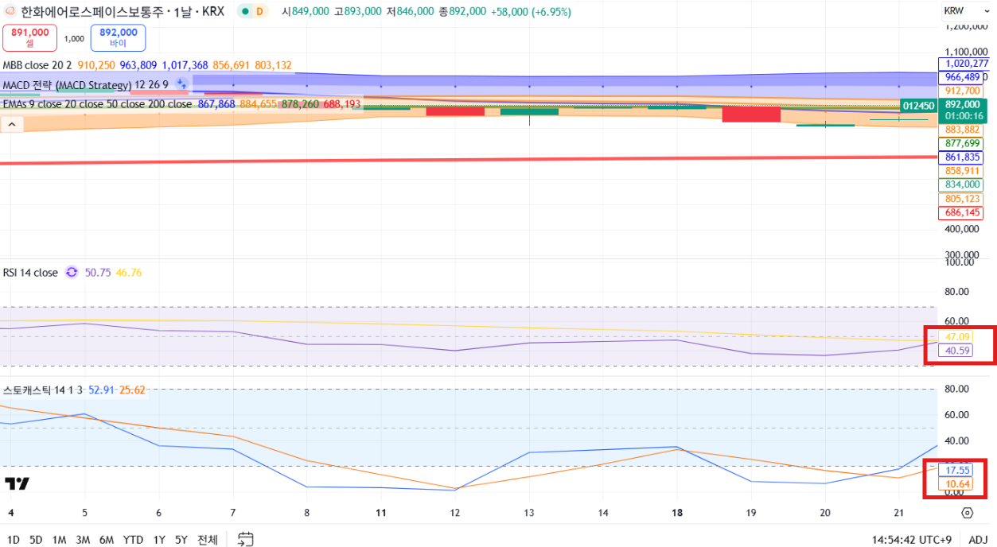Toggle the ADJ adjusted-price option
This screenshot has width=997, height=547.
coord(978,540)
